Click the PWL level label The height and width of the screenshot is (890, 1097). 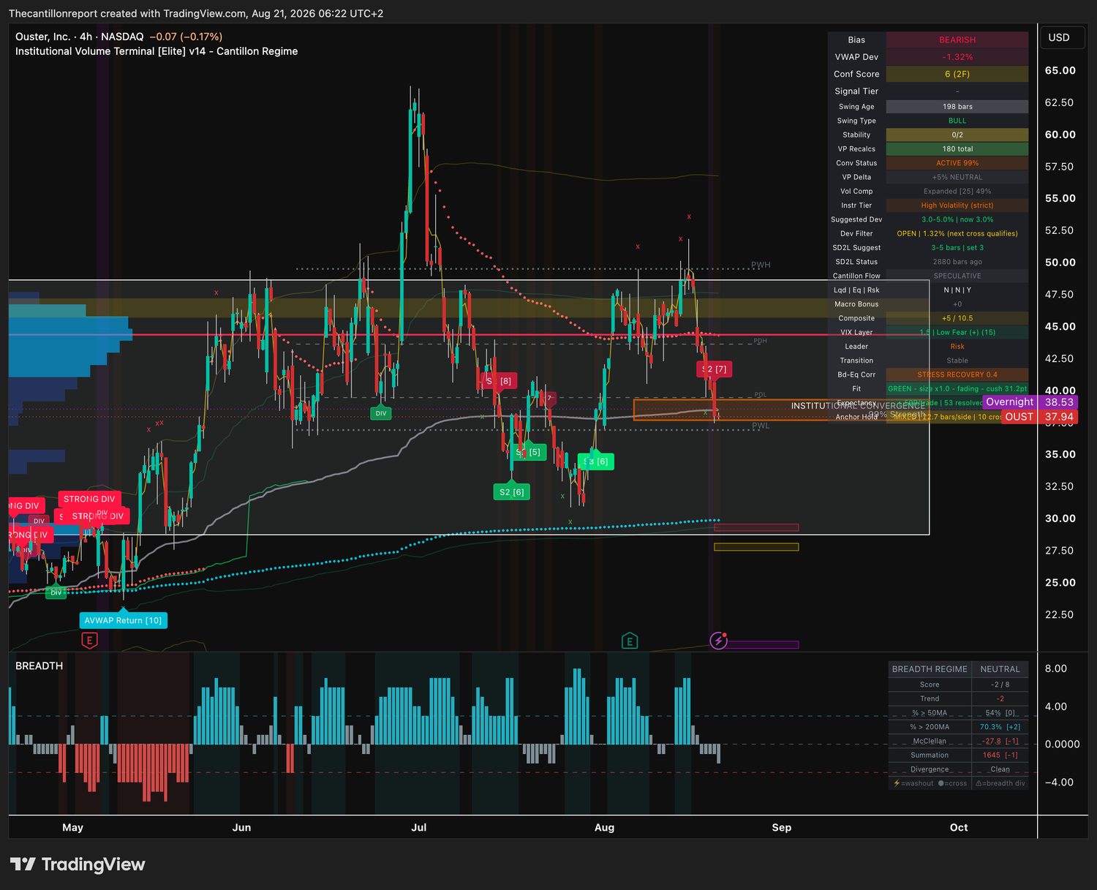(761, 426)
